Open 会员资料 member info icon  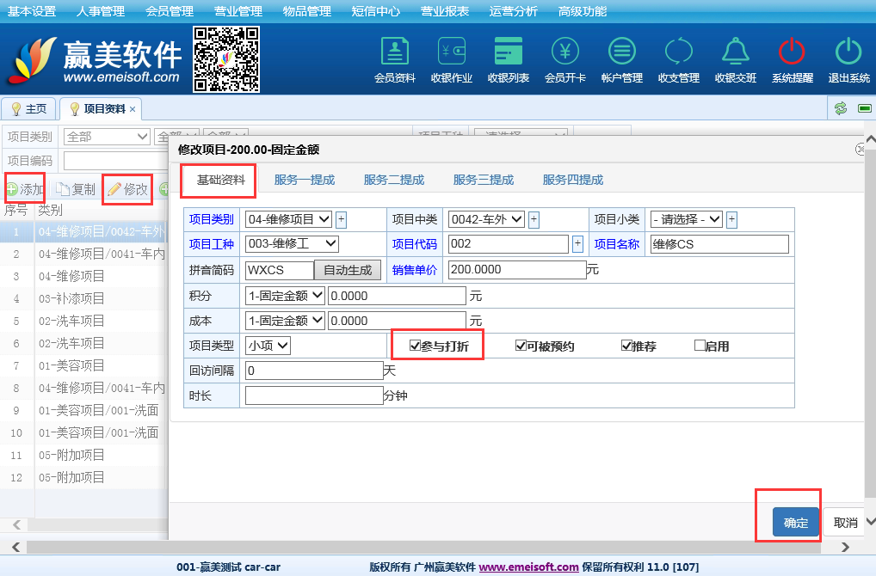point(395,59)
